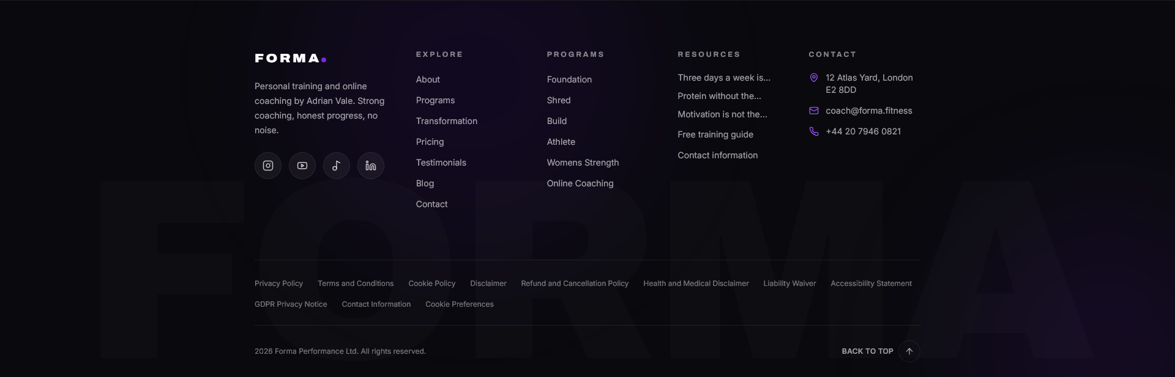Open the Accessibility Statement link

point(871,284)
